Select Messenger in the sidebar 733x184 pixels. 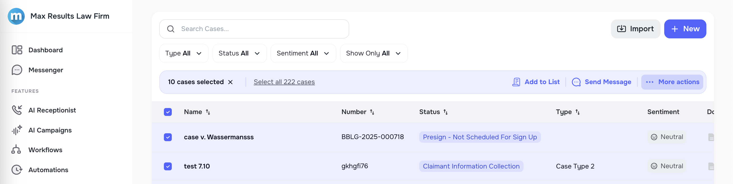(46, 70)
